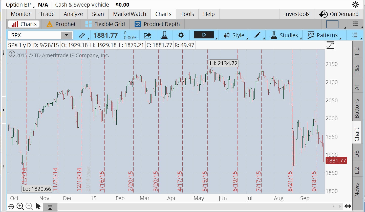Click the share chart arrow icon
Image resolution: width=365 pixels, height=212 pixels.
(x=147, y=35)
